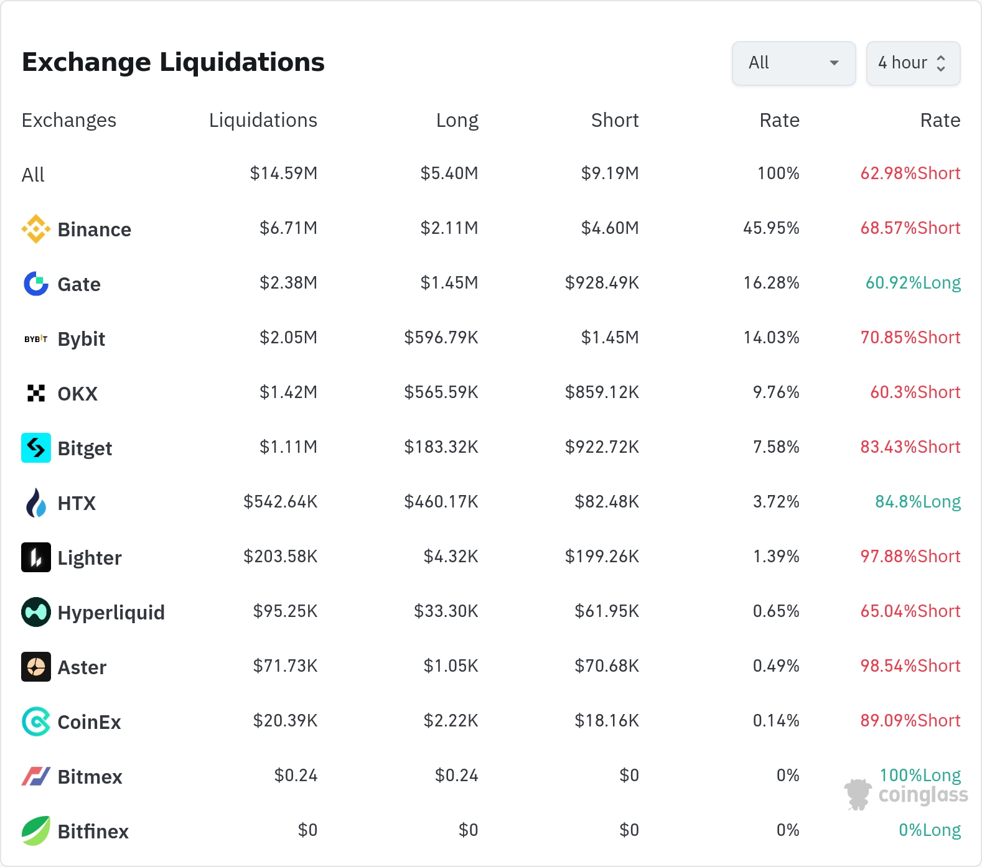Click the Bitmex logo icon
Image resolution: width=982 pixels, height=867 pixels.
(36, 776)
